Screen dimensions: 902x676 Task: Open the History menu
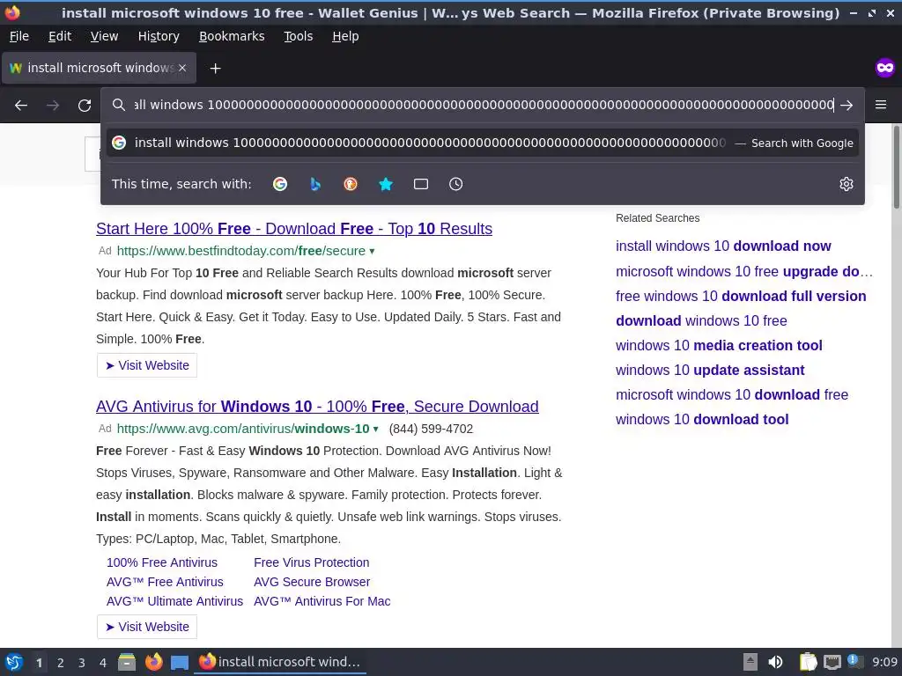pyautogui.click(x=159, y=36)
